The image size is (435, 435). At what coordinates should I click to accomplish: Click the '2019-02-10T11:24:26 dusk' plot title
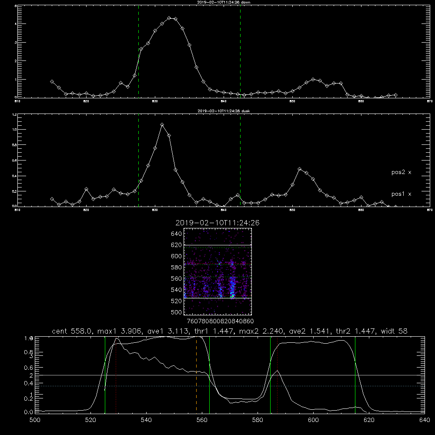tap(224, 111)
